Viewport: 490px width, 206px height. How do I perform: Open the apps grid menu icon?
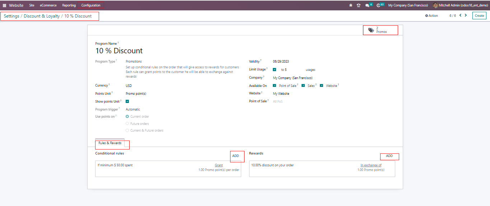[x=5, y=5]
